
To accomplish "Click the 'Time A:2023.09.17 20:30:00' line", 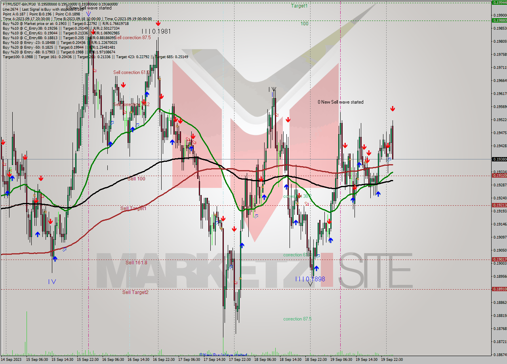I will [x=77, y=19].
